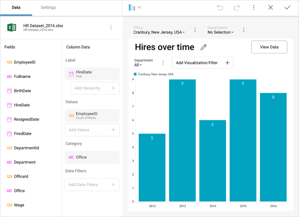Select the Data tab
Viewport: 299px width, 217px height.
[16, 8]
